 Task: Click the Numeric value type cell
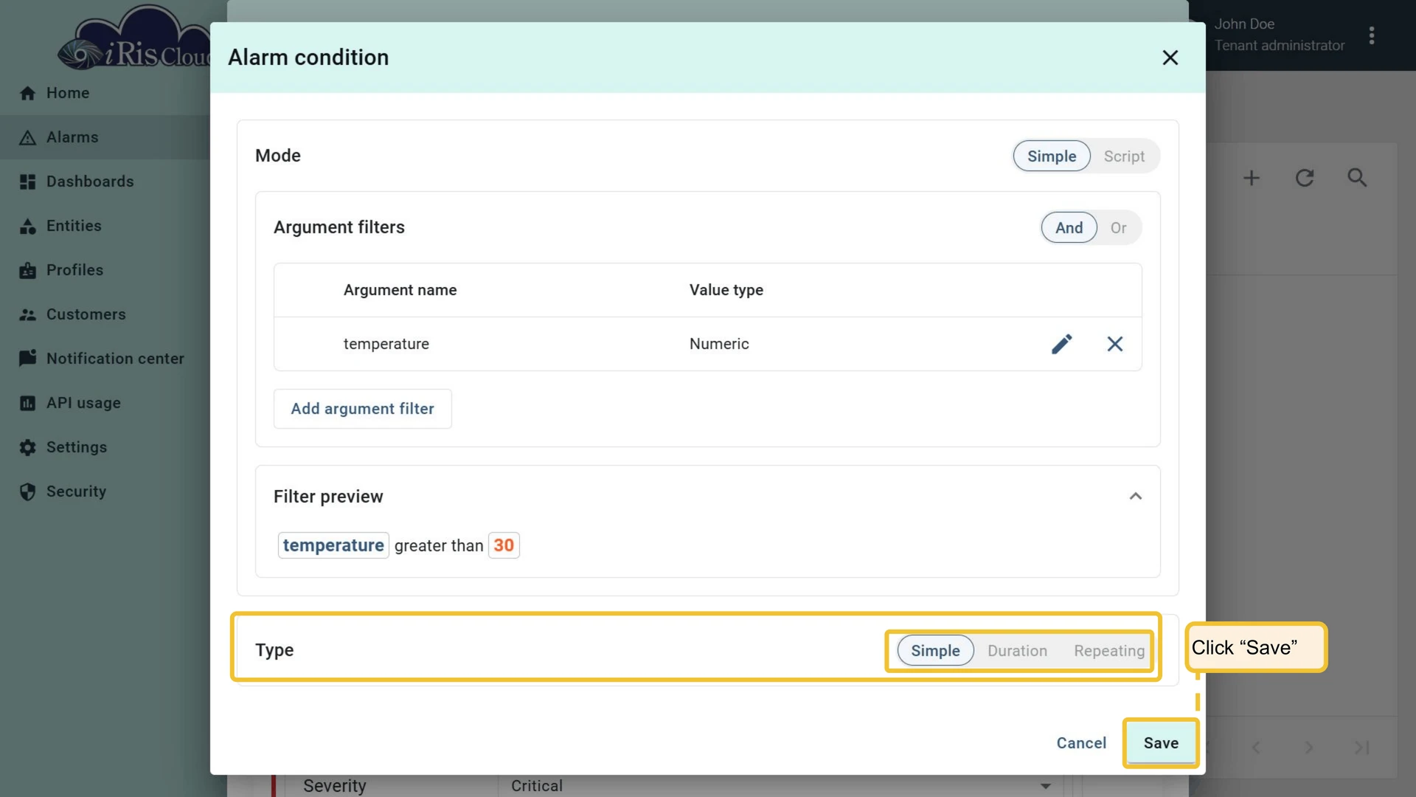coord(719,344)
